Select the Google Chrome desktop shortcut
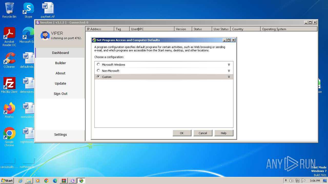Viewport: 328px width, 184px height. tap(9, 137)
